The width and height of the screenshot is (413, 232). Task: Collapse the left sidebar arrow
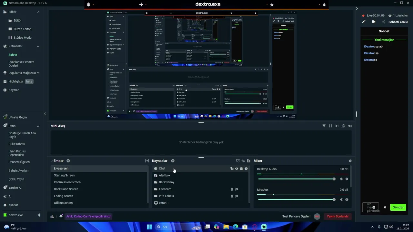point(45,114)
